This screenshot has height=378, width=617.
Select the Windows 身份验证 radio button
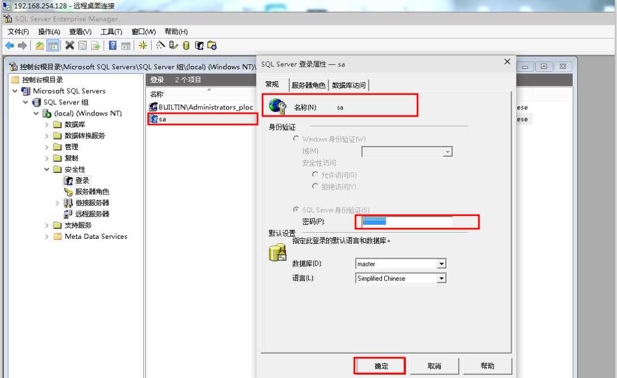pyautogui.click(x=296, y=139)
